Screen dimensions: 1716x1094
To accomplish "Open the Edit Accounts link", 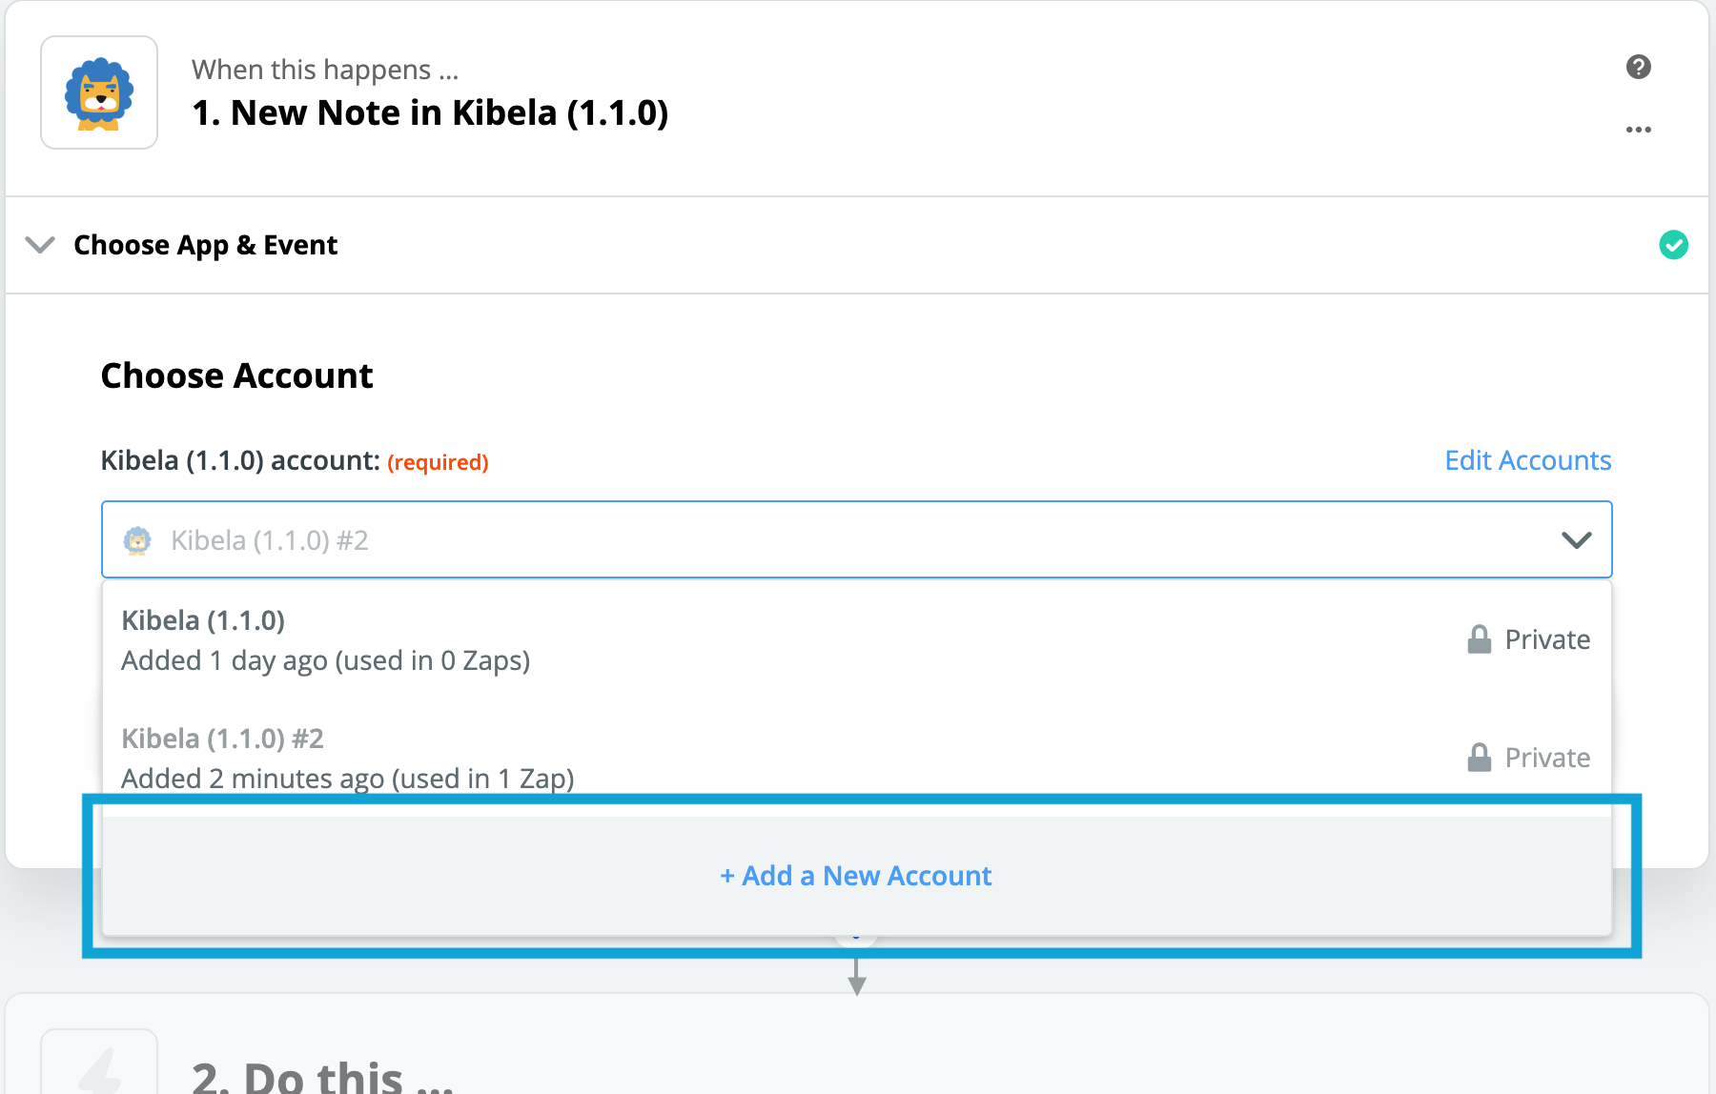I will [x=1527, y=460].
